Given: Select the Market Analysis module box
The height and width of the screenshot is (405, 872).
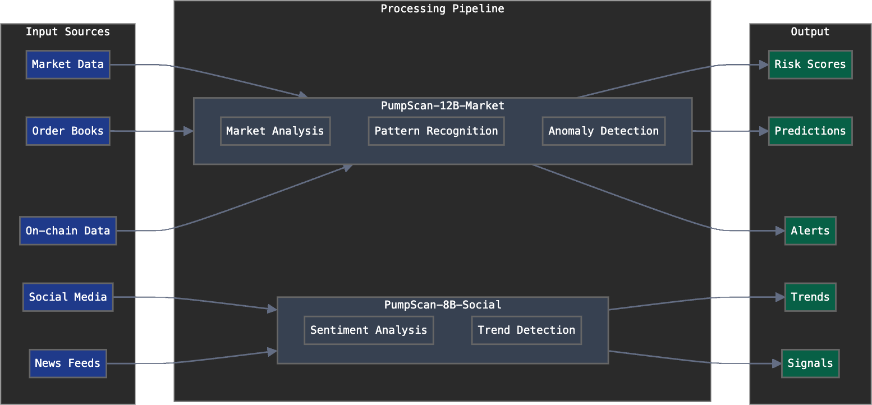Looking at the screenshot, I should (x=275, y=131).
